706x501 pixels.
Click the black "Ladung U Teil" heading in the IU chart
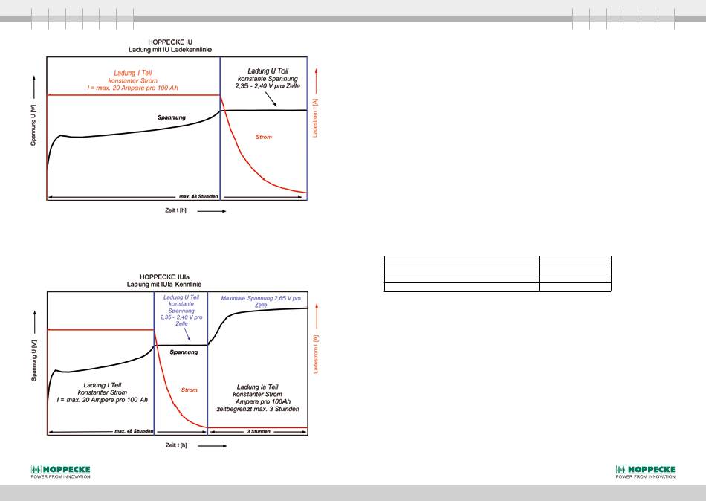tap(268, 71)
